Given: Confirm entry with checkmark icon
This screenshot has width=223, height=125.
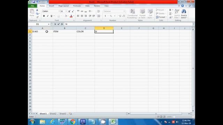Looking at the screenshot, I should click(x=59, y=24).
